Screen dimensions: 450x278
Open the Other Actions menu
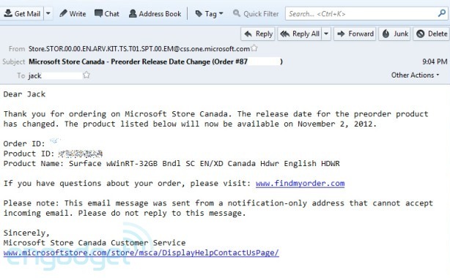tap(415, 75)
